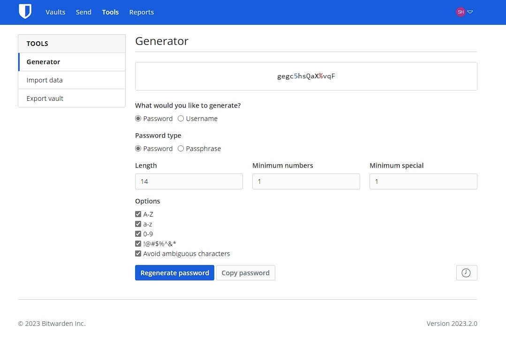Viewport: 506px width, 340px height.
Task: Open the Vaults tab
Action: (x=55, y=12)
